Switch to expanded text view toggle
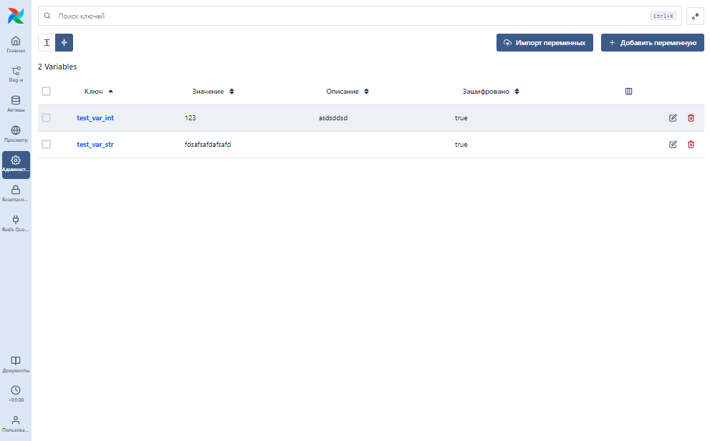710x441 pixels. (x=47, y=42)
